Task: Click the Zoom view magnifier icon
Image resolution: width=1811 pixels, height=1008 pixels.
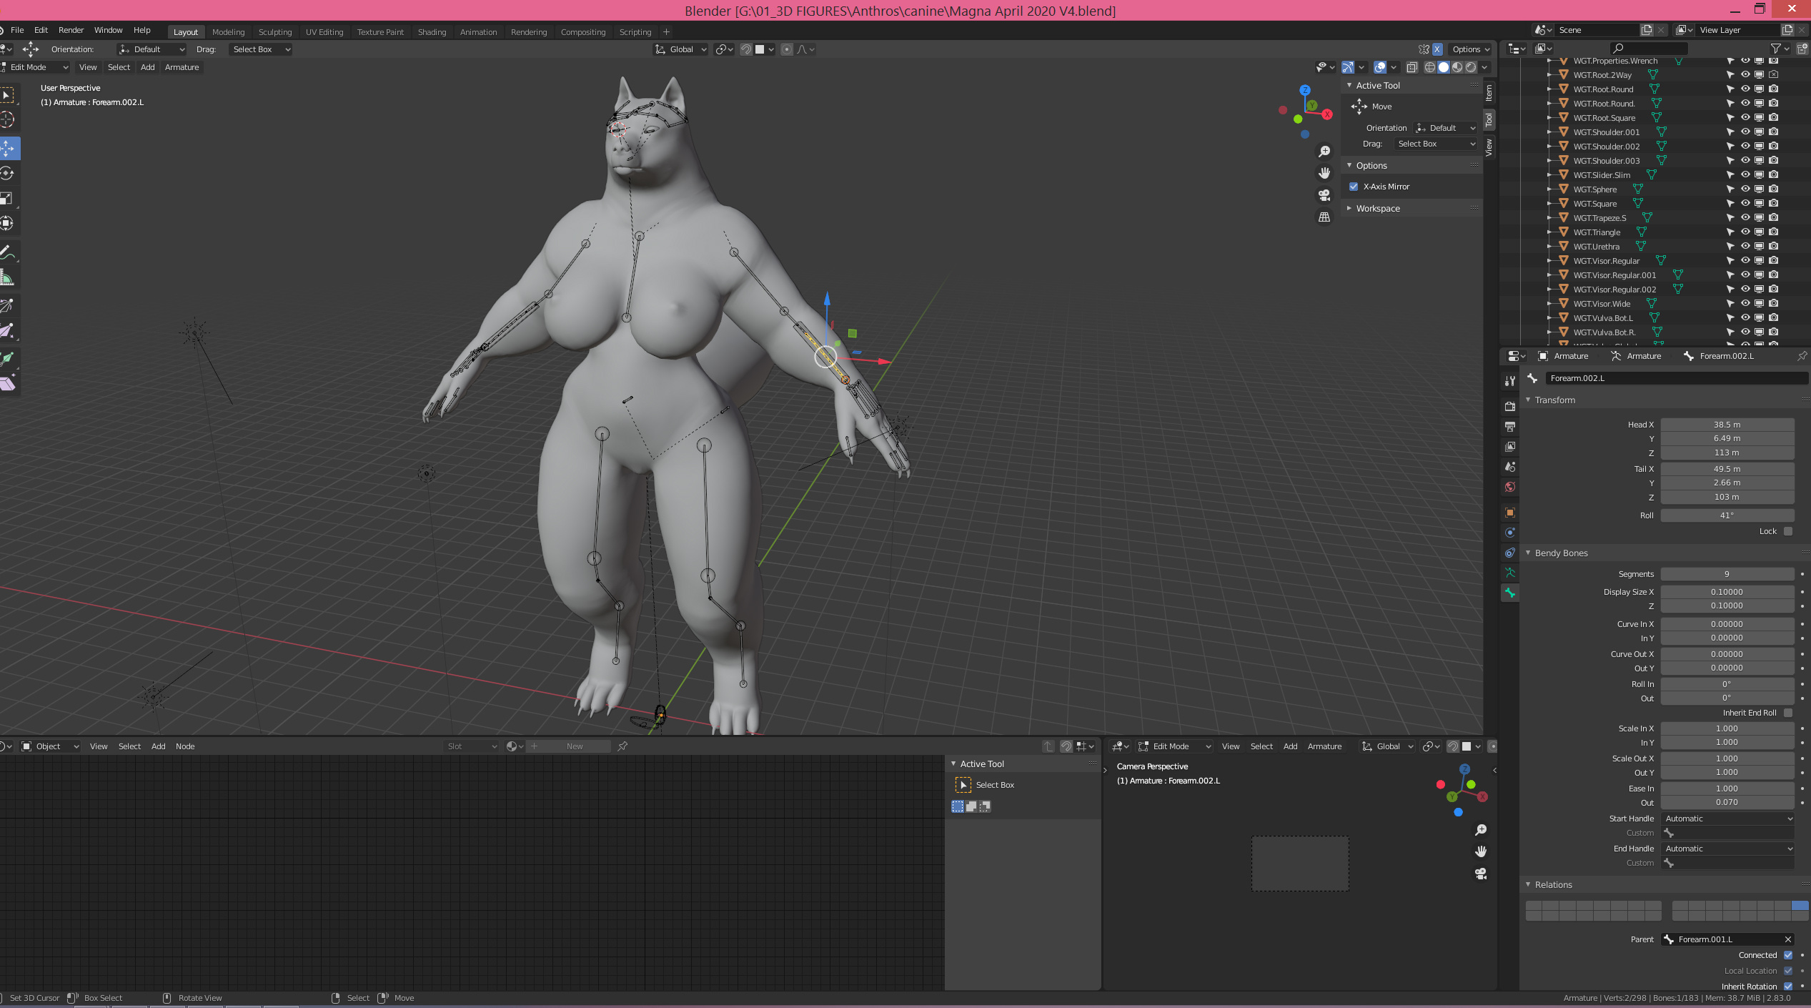Action: (1324, 152)
